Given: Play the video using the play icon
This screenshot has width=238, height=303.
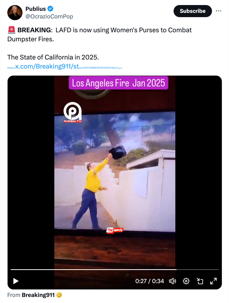Looking at the screenshot, I should click(x=16, y=281).
